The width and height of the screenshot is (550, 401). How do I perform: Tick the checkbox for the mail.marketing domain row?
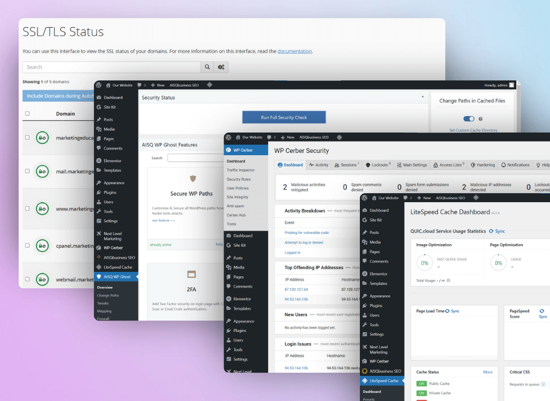[27, 171]
